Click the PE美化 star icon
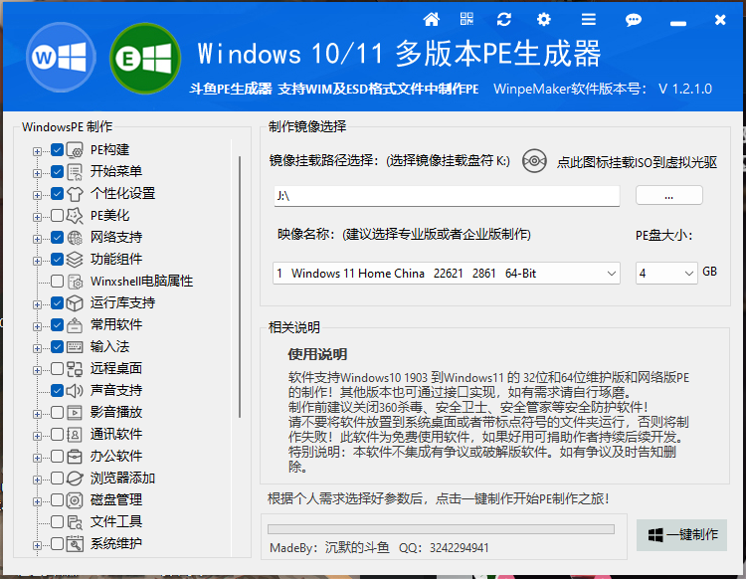Image resolution: width=746 pixels, height=579 pixels. coord(75,216)
